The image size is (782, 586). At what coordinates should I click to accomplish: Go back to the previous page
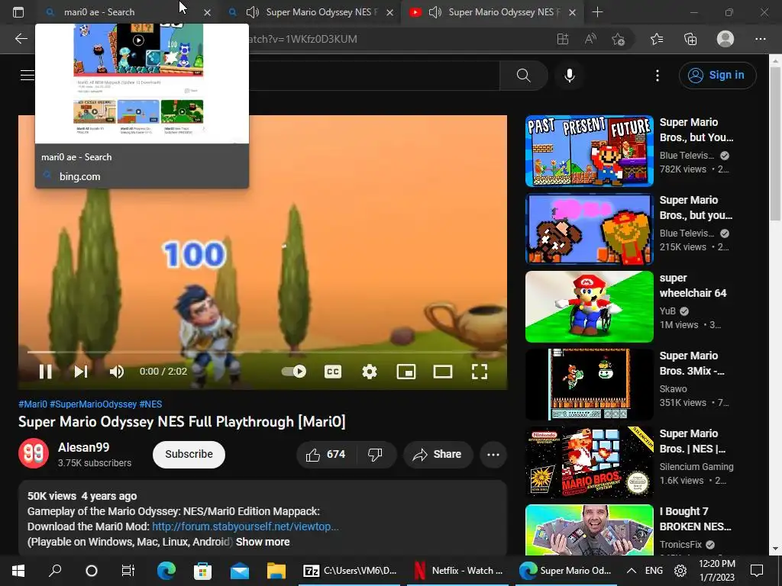21,39
